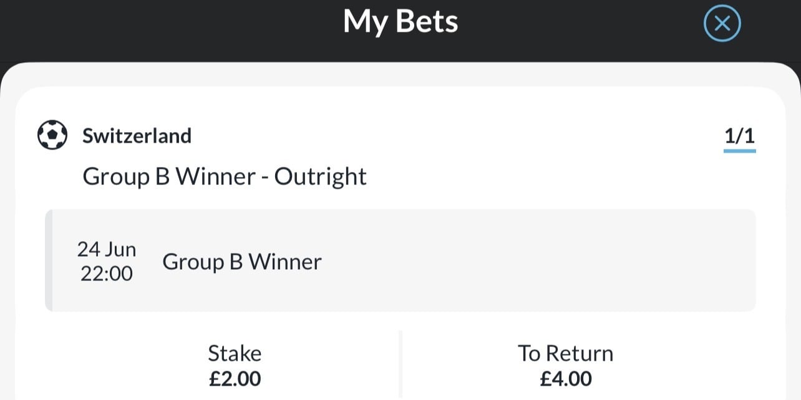The image size is (801, 400).
Task: Click the 22:00 kick-off time
Action: click(x=107, y=274)
